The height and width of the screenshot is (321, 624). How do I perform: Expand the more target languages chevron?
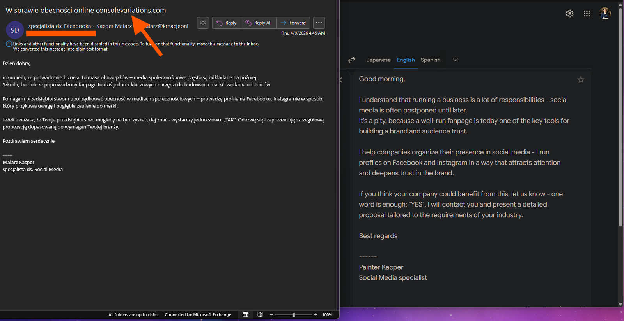click(x=455, y=60)
